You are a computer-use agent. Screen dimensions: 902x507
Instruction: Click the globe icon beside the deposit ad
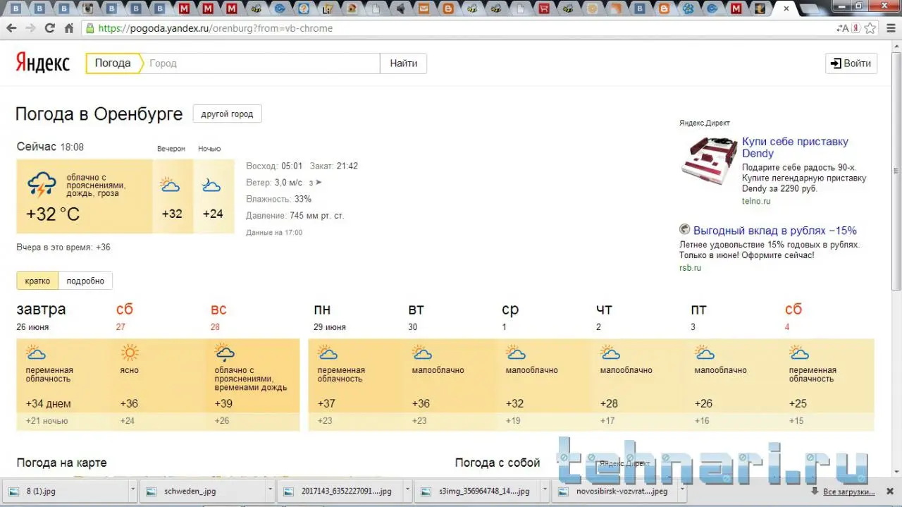[684, 230]
